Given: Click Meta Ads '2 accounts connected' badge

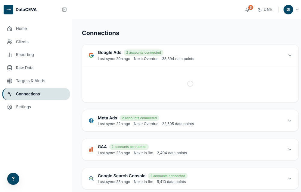Looking at the screenshot, I should click(x=139, y=118).
